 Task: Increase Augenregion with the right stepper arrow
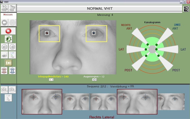[96, 80]
